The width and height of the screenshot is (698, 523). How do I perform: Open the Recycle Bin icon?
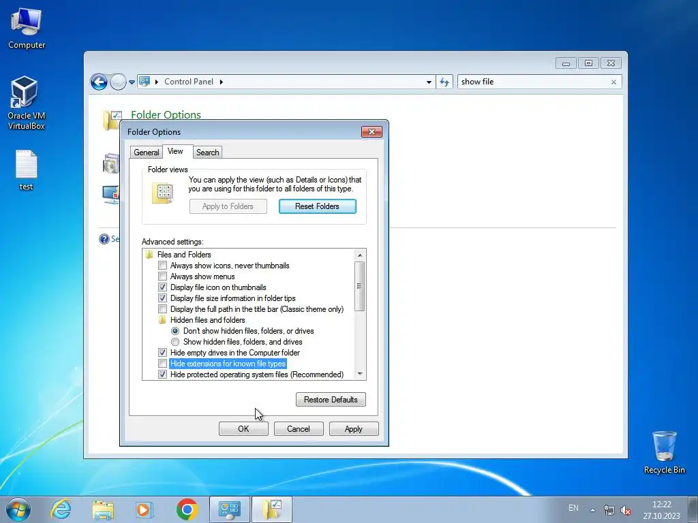click(664, 452)
